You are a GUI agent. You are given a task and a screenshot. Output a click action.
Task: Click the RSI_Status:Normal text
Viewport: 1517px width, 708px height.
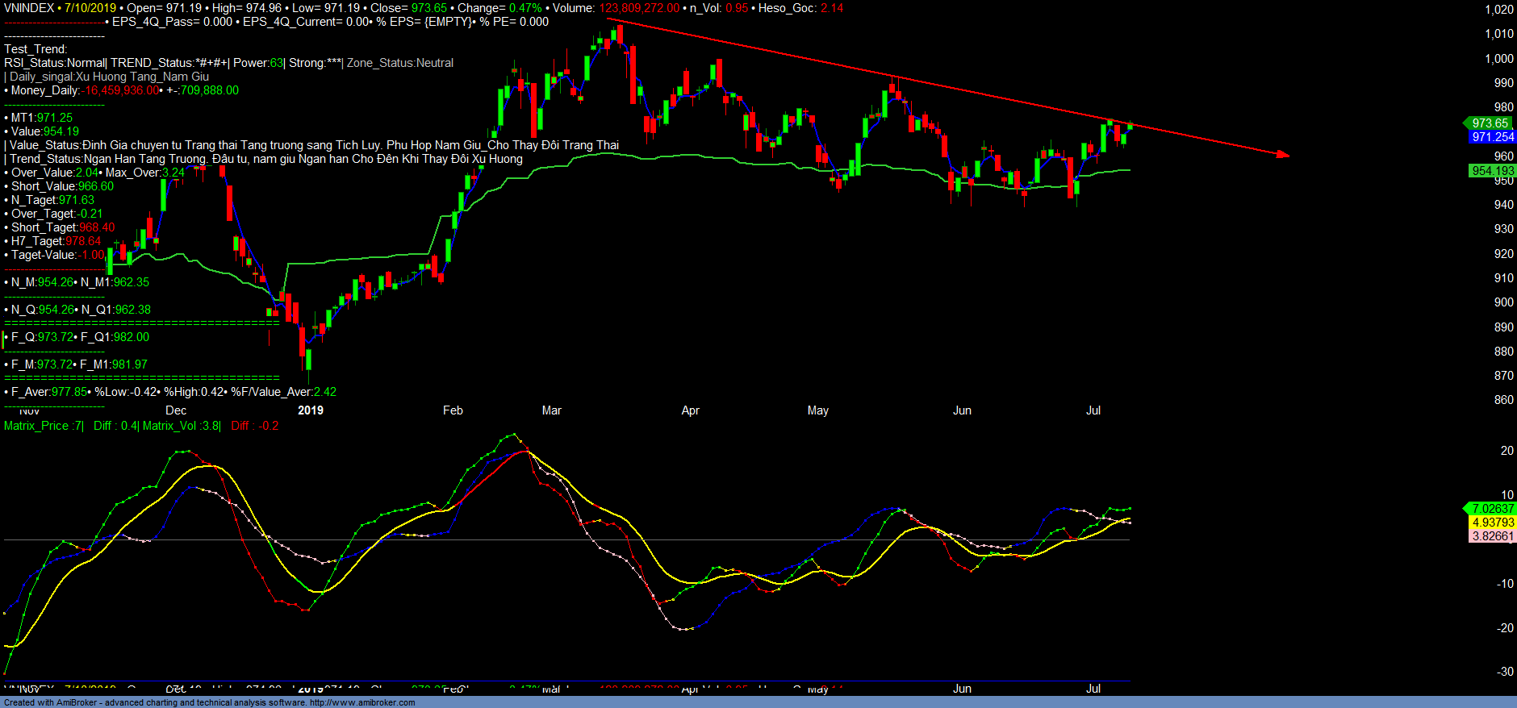click(x=55, y=63)
